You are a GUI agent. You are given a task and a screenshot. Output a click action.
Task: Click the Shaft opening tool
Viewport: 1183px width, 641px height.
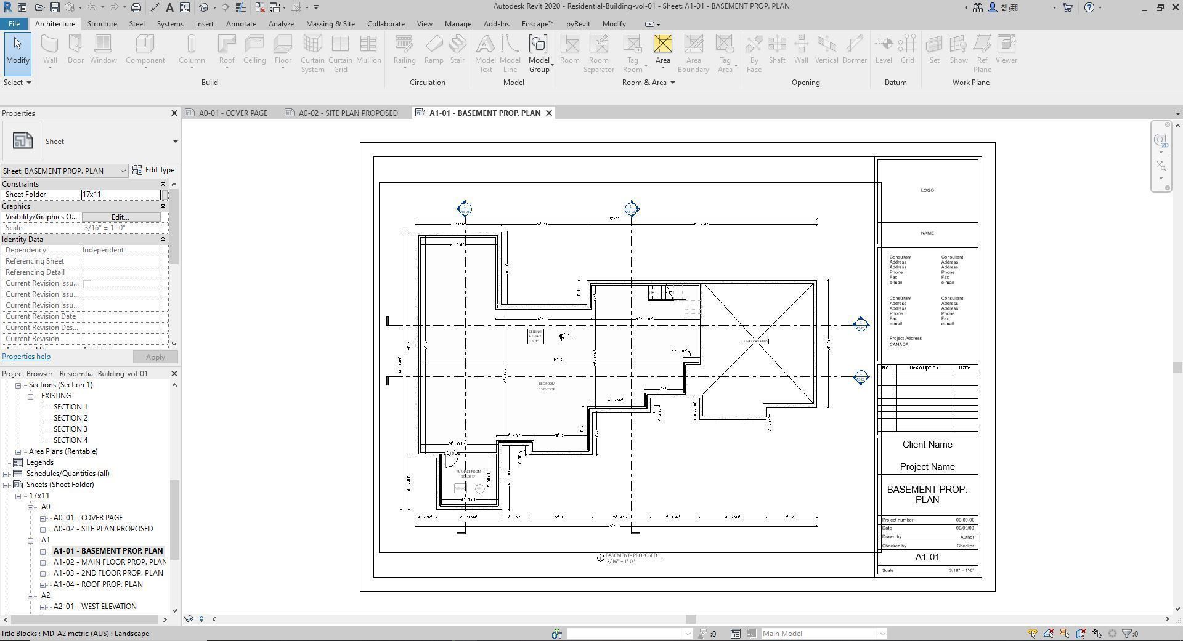[x=777, y=50]
